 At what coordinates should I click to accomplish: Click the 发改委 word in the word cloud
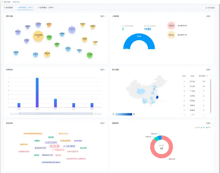click(x=55, y=146)
